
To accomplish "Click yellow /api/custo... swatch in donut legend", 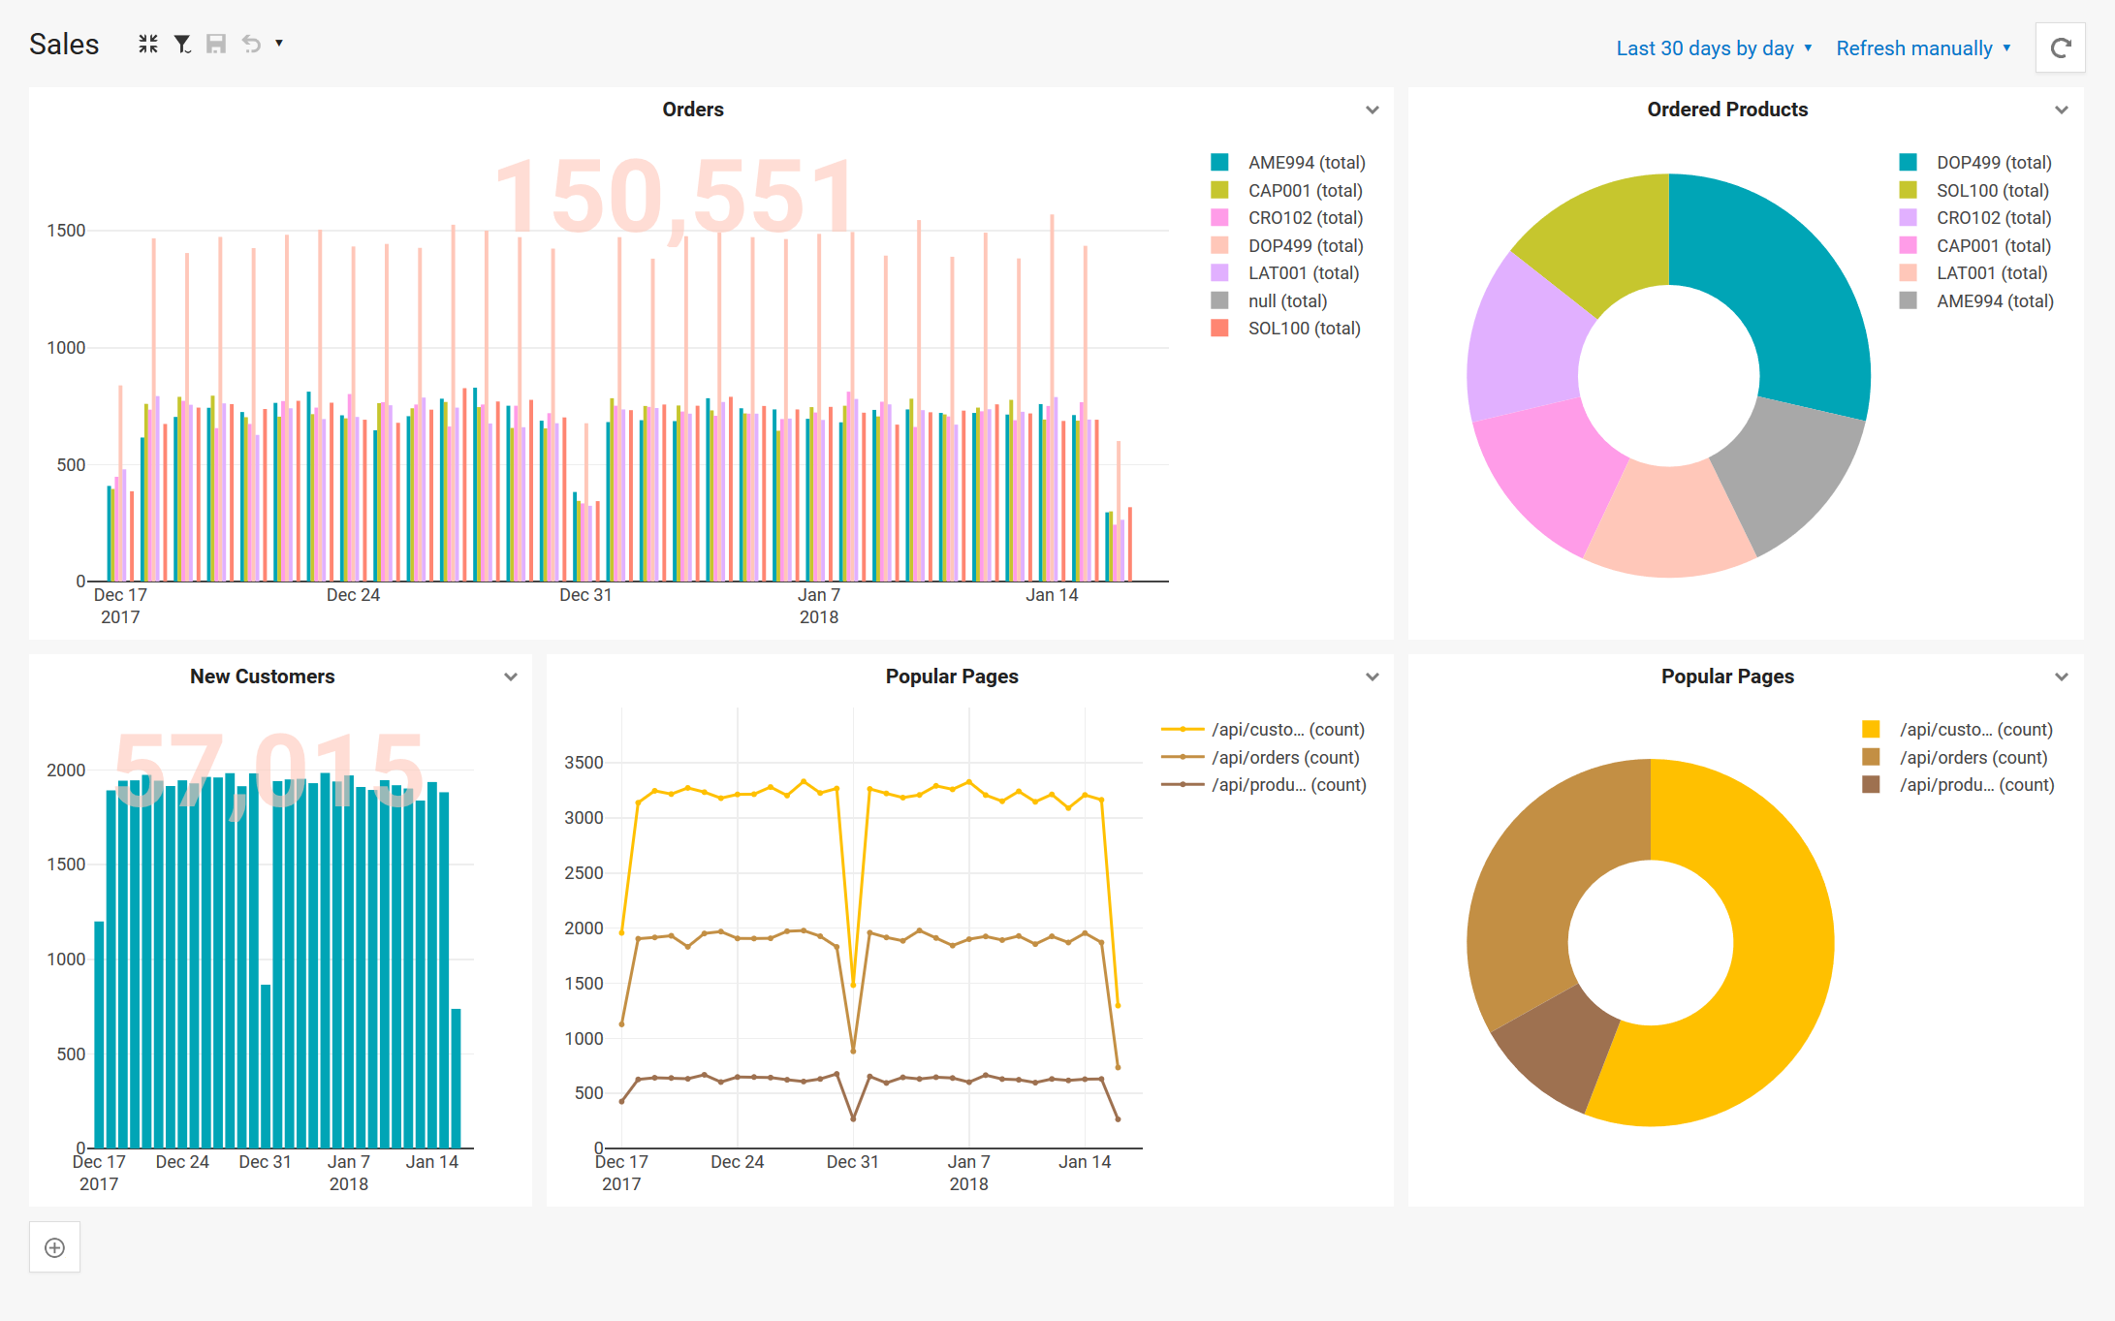I will click(1871, 730).
